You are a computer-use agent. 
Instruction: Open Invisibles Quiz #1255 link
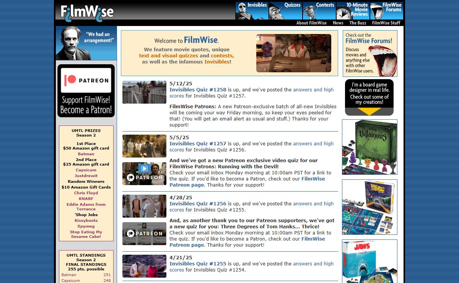tap(198, 263)
